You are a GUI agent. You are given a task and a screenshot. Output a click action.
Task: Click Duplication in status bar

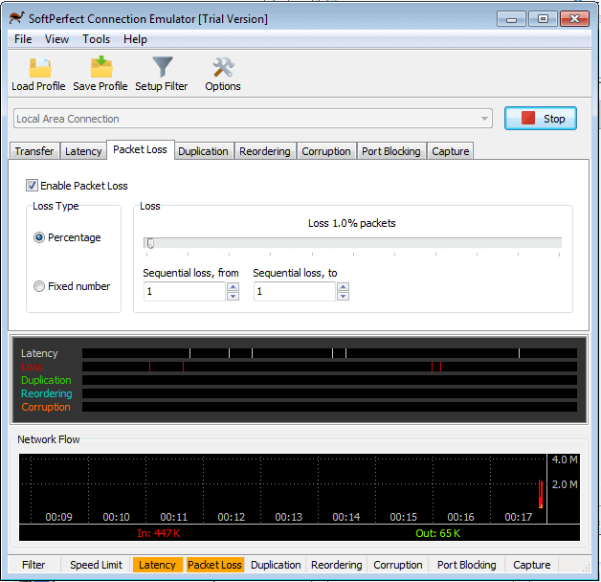[276, 565]
